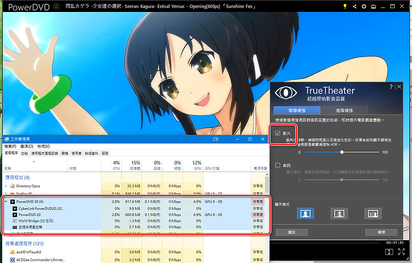Click the audio enhancement level slider

coord(342,180)
